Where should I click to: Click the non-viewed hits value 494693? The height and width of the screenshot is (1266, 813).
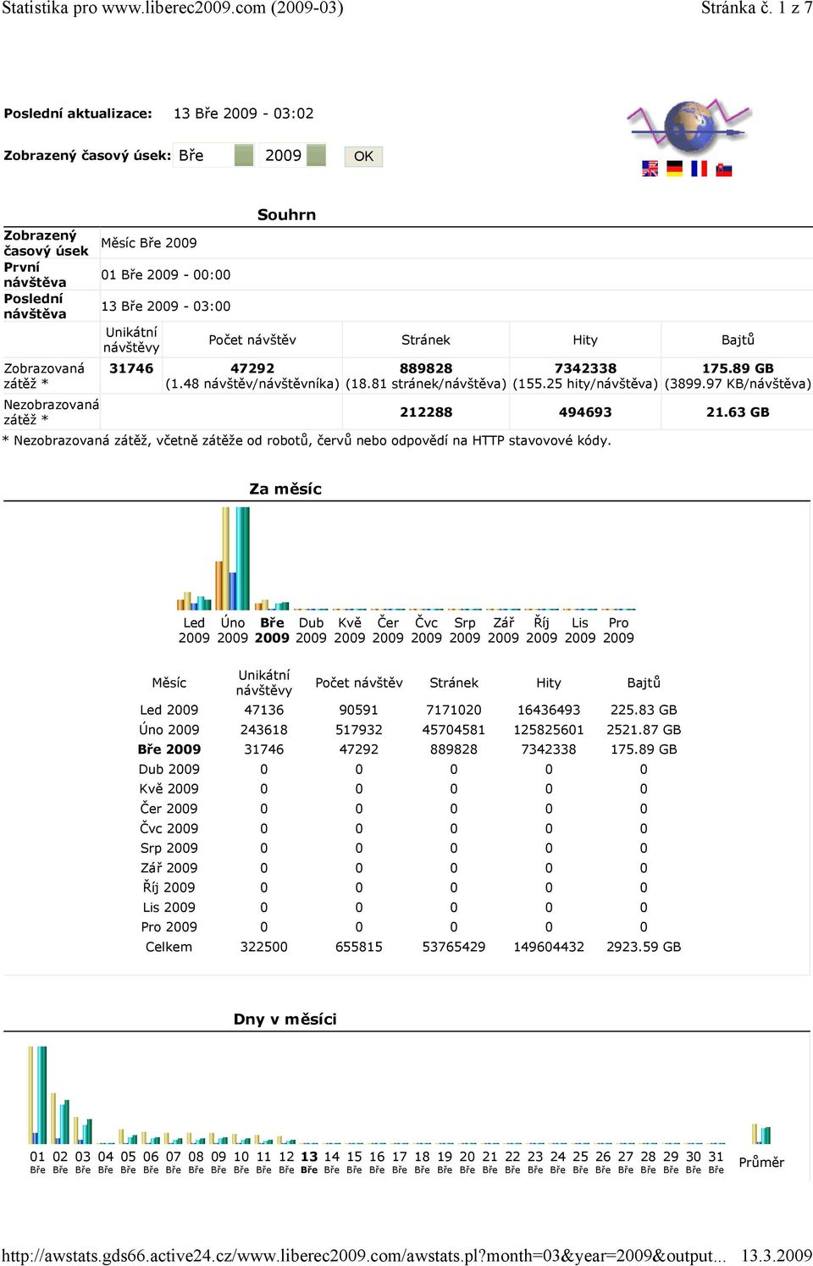point(585,412)
